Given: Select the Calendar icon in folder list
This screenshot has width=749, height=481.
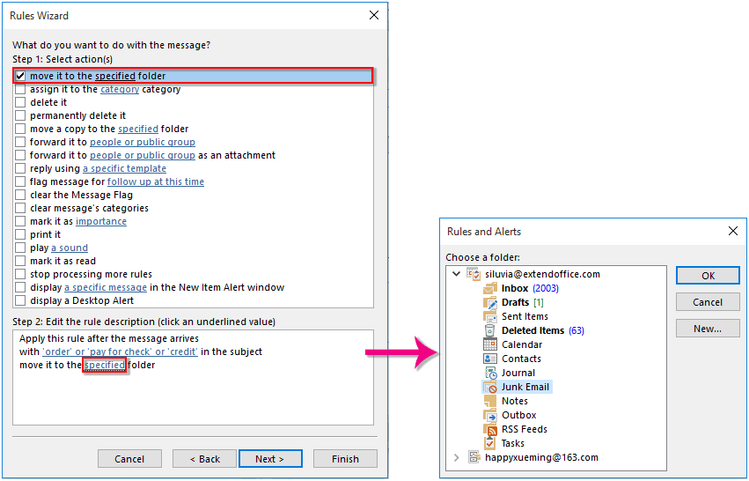Looking at the screenshot, I should (490, 344).
